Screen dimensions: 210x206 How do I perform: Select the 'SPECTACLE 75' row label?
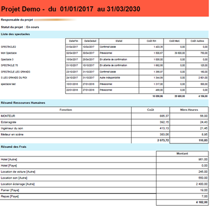pyautogui.click(x=9, y=65)
